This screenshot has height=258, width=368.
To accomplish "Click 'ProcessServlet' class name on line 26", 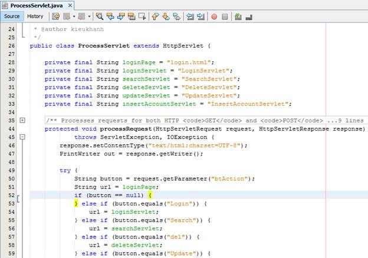I will coord(104,46).
